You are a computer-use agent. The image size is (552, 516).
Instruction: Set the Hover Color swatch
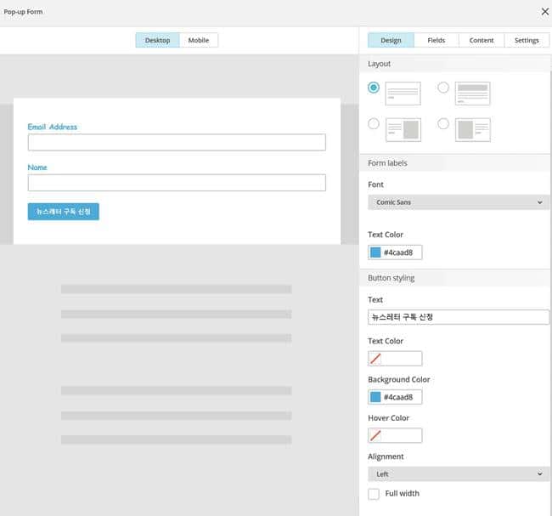pos(375,435)
